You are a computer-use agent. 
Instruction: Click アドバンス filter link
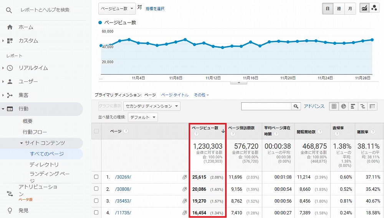click(x=314, y=106)
